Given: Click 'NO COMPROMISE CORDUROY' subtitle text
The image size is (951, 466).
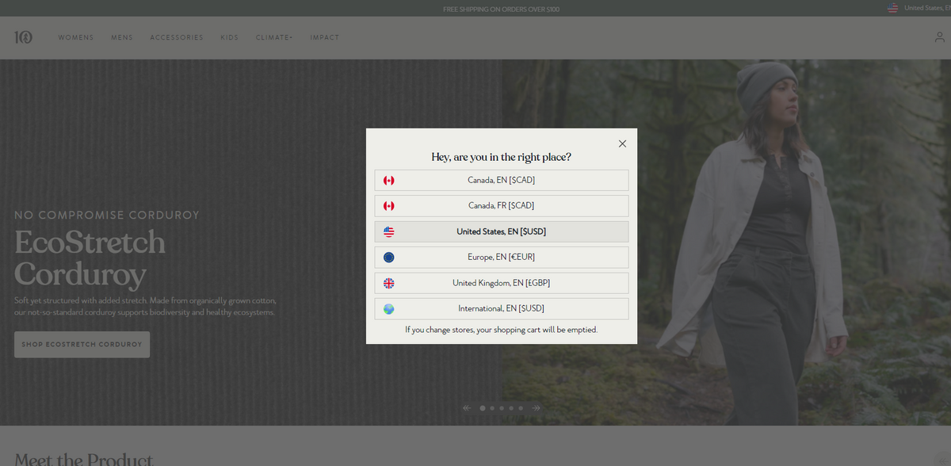Looking at the screenshot, I should (107, 215).
